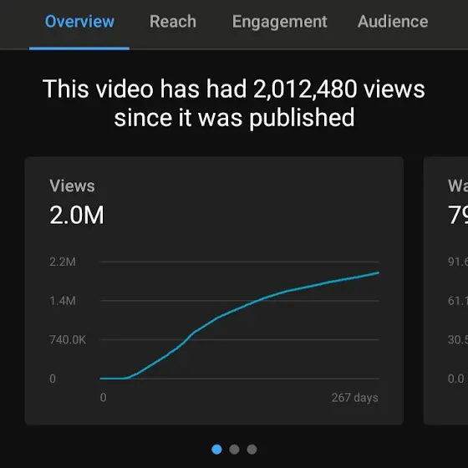Click the 1.4M y-axis label
Image resolution: width=468 pixels, height=468 pixels.
(63, 301)
